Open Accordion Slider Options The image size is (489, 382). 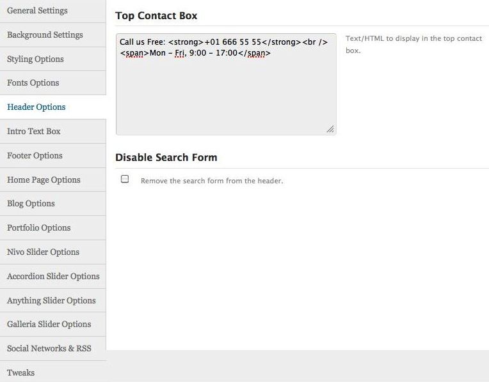pyautogui.click(x=53, y=276)
